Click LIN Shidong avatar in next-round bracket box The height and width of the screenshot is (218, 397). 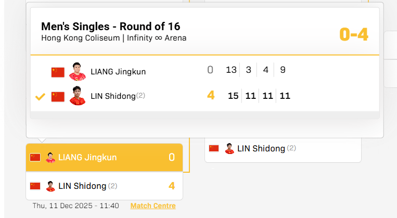point(229,148)
